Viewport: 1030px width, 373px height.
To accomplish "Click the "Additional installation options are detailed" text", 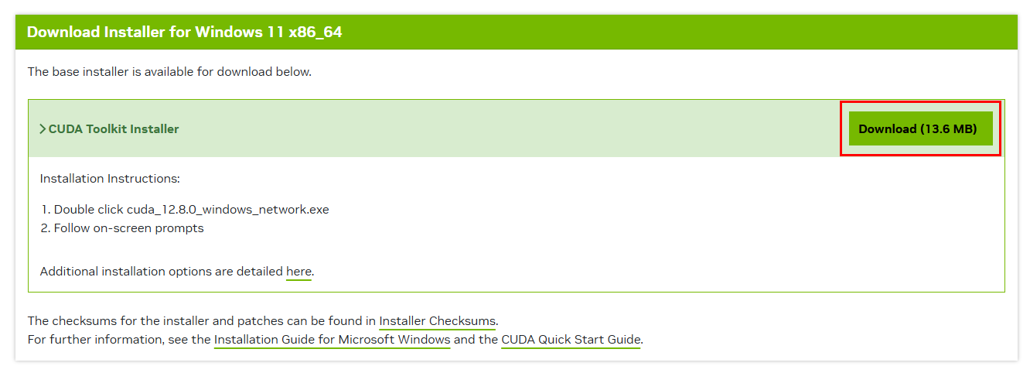I will click(161, 272).
